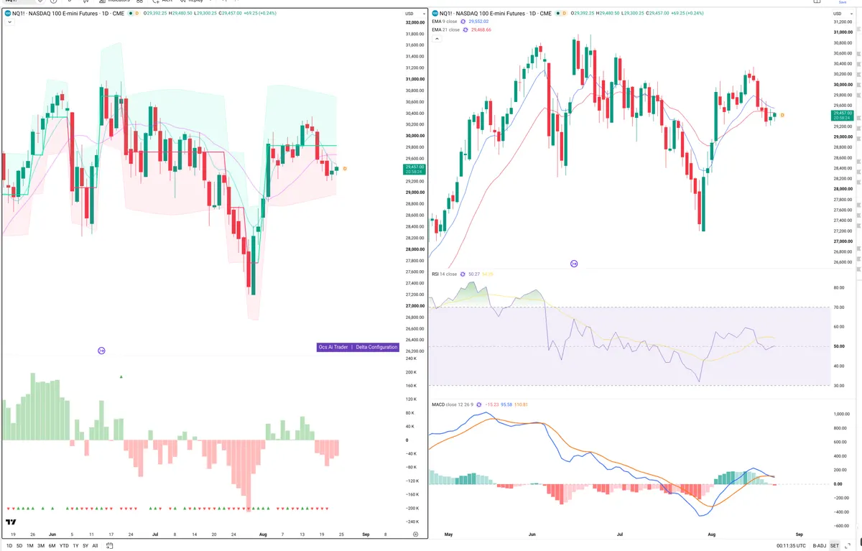Click the MACD close 12 26 9 legend
Screen dimensions: 862x551
pyautogui.click(x=453, y=404)
